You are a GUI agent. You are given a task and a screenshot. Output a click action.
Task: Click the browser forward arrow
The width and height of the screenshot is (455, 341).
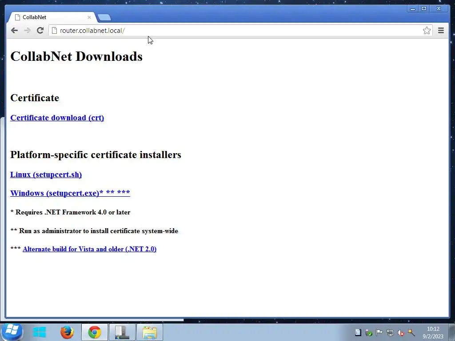tap(27, 31)
